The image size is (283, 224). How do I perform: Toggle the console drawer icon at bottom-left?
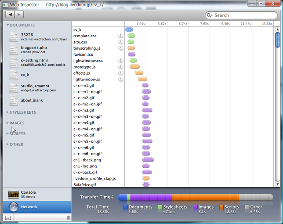pyautogui.click(x=8, y=218)
